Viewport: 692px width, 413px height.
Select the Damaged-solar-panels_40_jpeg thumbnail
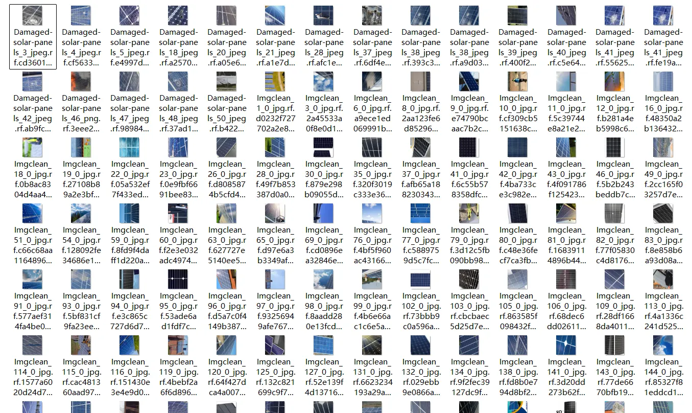566,16
